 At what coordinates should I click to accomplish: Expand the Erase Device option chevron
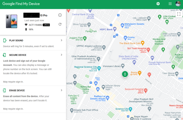[x=62, y=90]
